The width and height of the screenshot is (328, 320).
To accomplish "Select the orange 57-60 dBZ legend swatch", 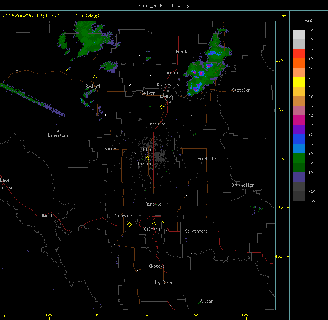I will point(299,63).
